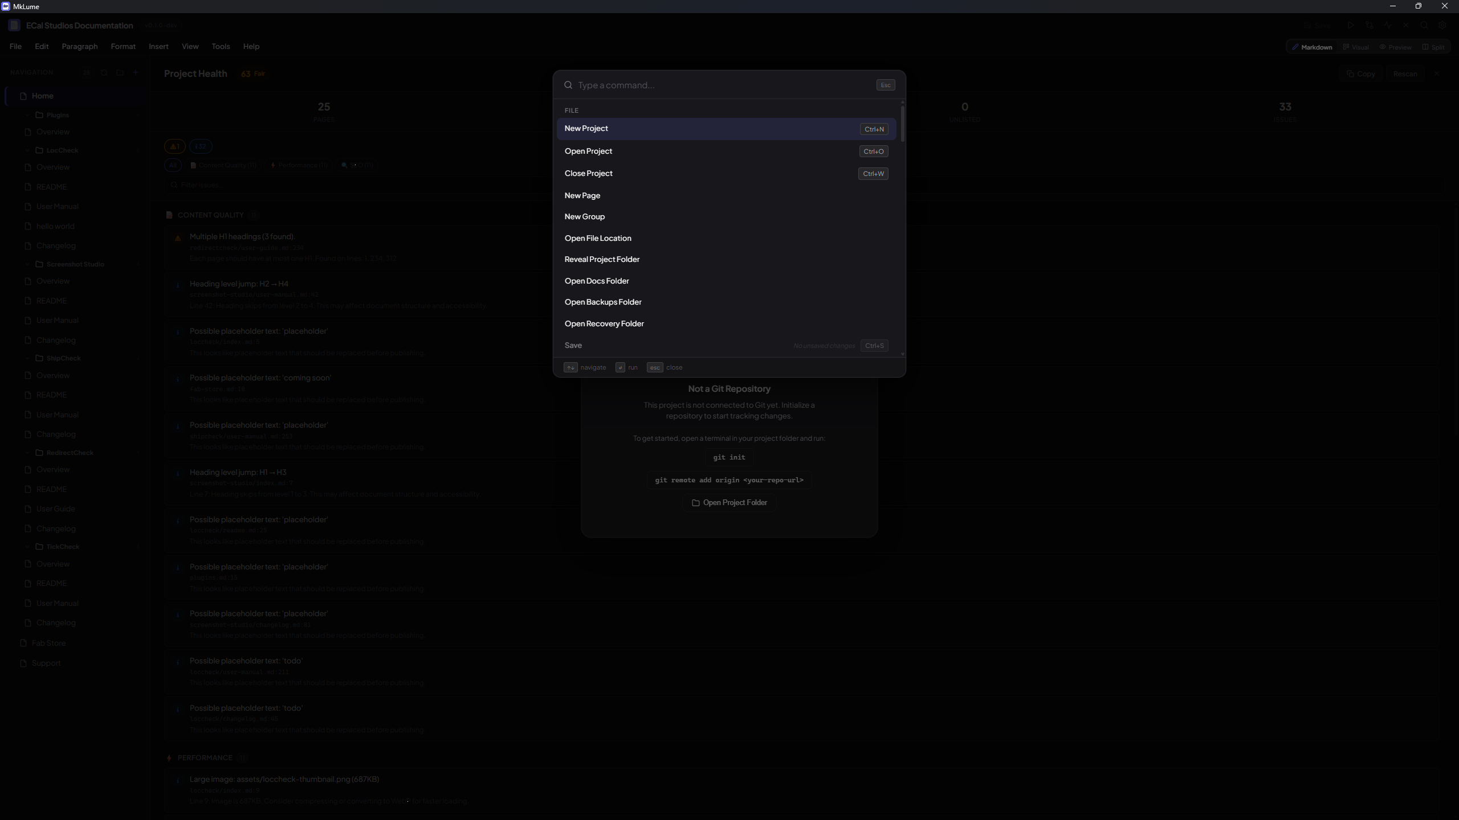Select Open Backups Folder command
The height and width of the screenshot is (820, 1459).
pos(726,302)
